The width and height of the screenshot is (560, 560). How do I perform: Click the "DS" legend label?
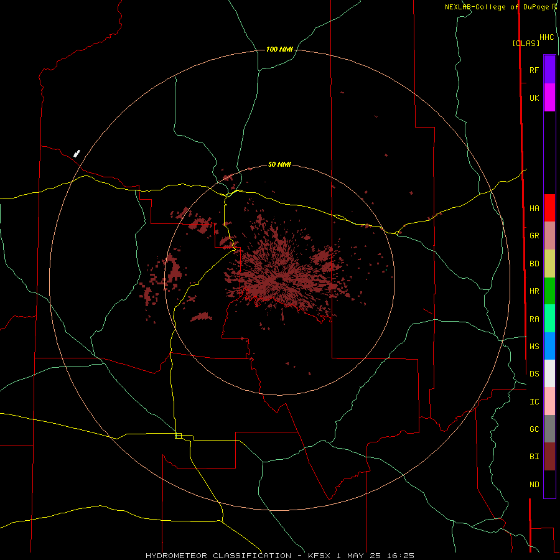click(x=534, y=374)
